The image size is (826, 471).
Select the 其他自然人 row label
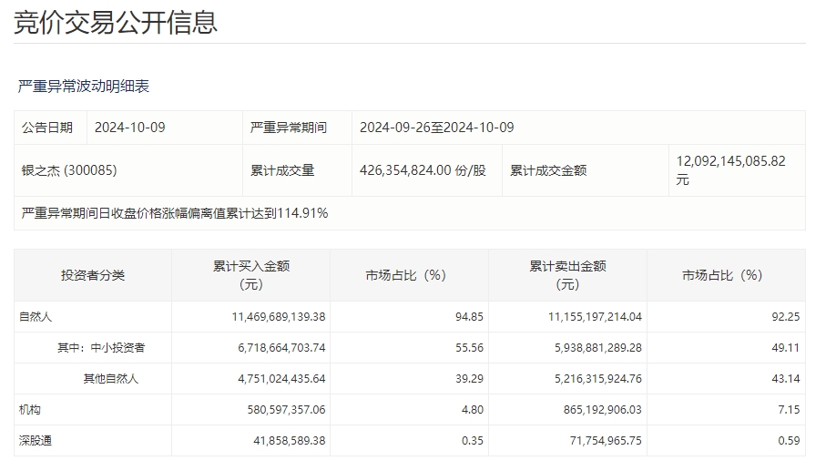point(111,379)
